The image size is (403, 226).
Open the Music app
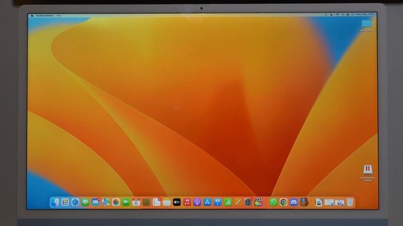187,202
